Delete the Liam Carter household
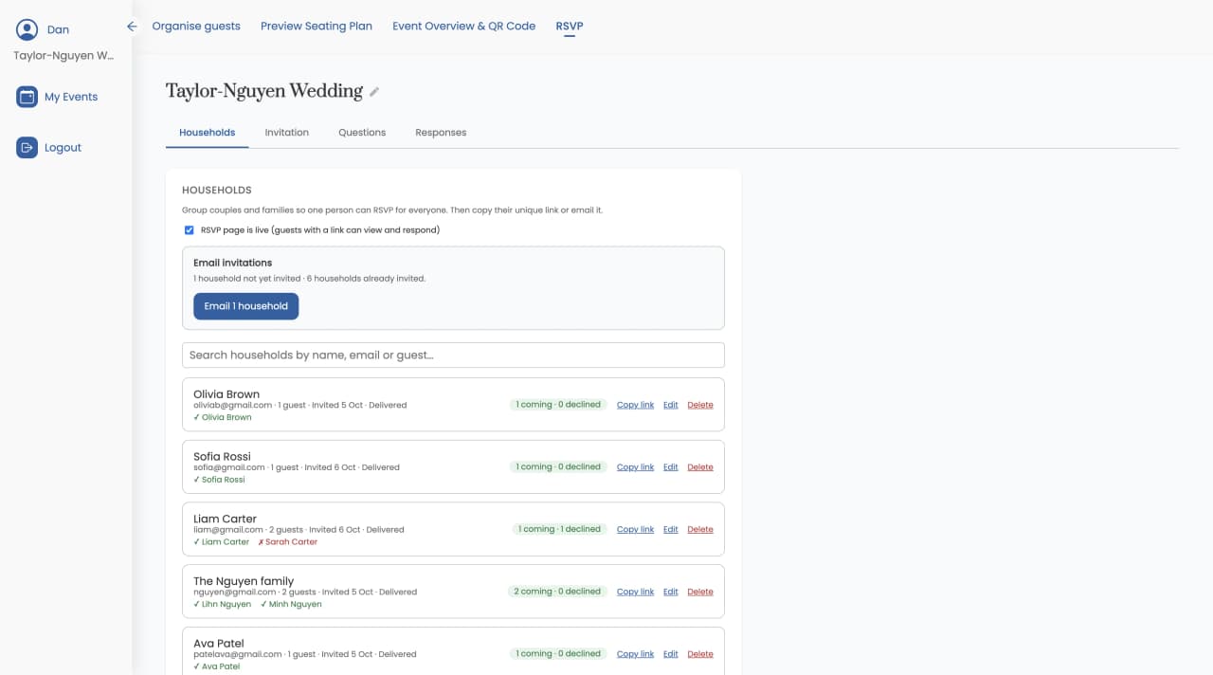This screenshot has height=675, width=1213. pos(700,530)
